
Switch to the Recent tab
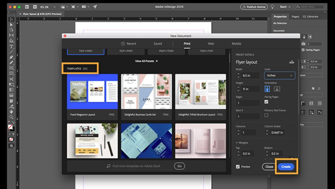coord(128,44)
